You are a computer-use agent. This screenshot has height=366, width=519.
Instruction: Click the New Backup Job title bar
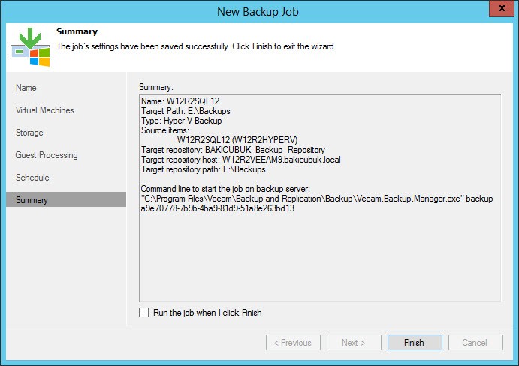click(258, 11)
